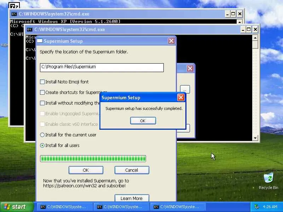Maximize the front cmd.exe window
This screenshot has height=212, width=283.
click(249, 29)
